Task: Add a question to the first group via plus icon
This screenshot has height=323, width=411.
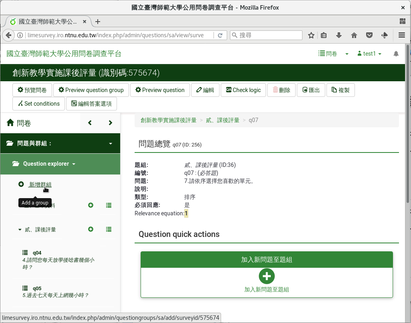Action: tap(91, 205)
